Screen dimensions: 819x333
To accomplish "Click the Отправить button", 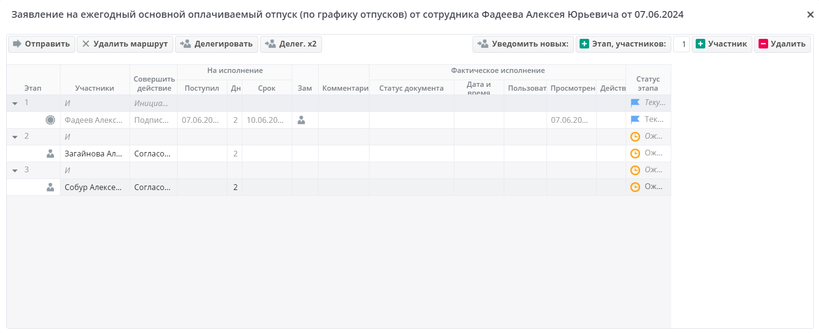I will (x=42, y=44).
